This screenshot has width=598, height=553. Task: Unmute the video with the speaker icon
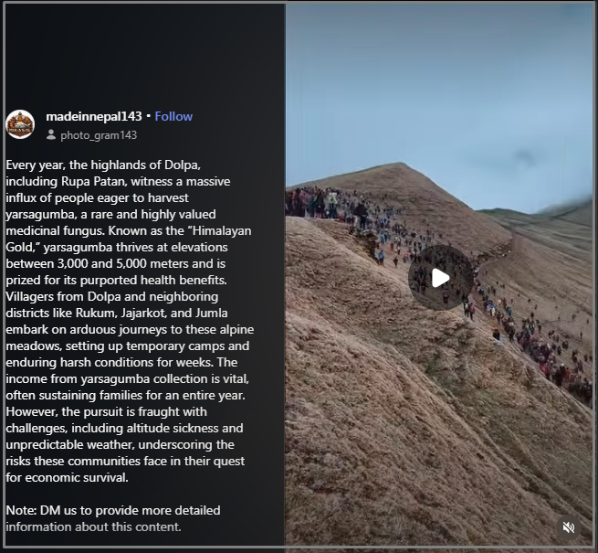[x=568, y=527]
